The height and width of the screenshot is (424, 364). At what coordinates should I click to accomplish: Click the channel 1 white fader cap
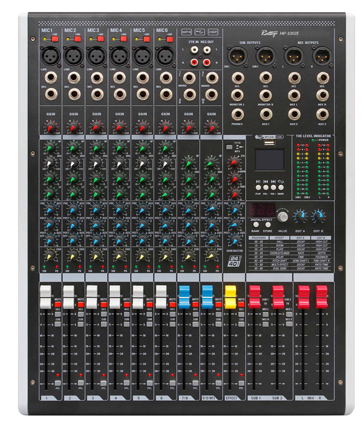point(45,297)
